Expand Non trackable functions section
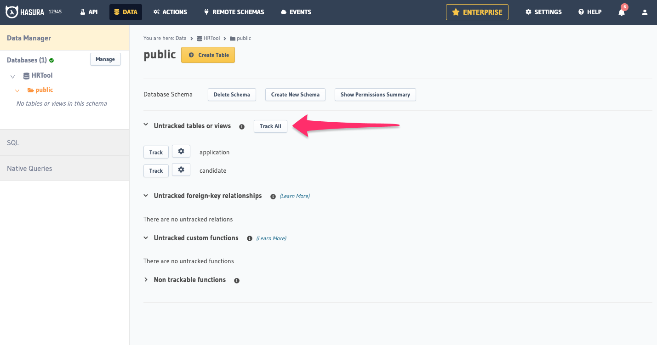 pyautogui.click(x=146, y=279)
